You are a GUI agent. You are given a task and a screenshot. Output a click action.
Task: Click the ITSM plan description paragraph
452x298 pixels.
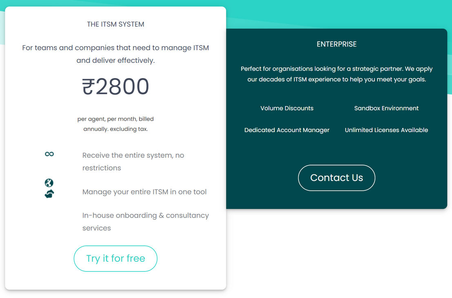(x=115, y=54)
